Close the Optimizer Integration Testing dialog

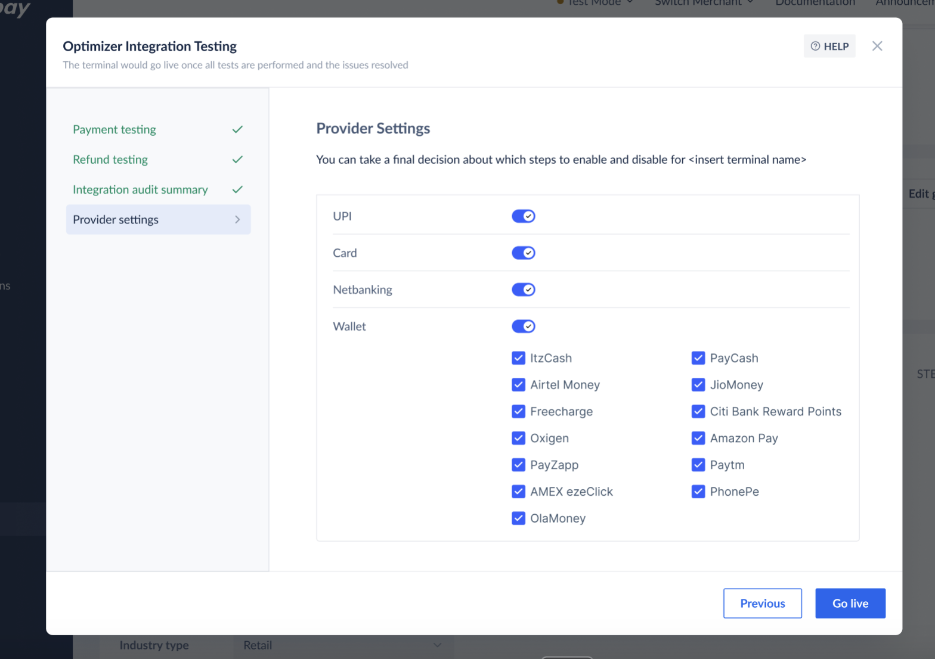pos(877,46)
